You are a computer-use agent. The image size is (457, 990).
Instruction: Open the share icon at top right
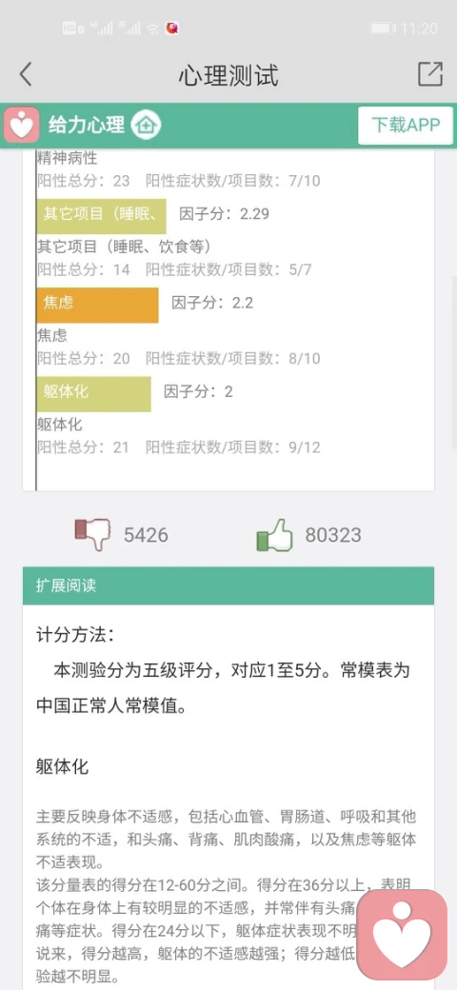(x=430, y=74)
